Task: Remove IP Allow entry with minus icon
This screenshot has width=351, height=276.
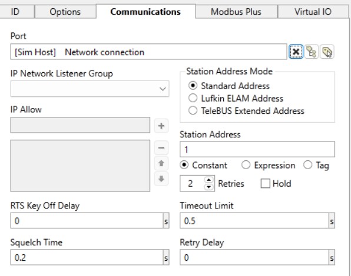Action: point(161,148)
